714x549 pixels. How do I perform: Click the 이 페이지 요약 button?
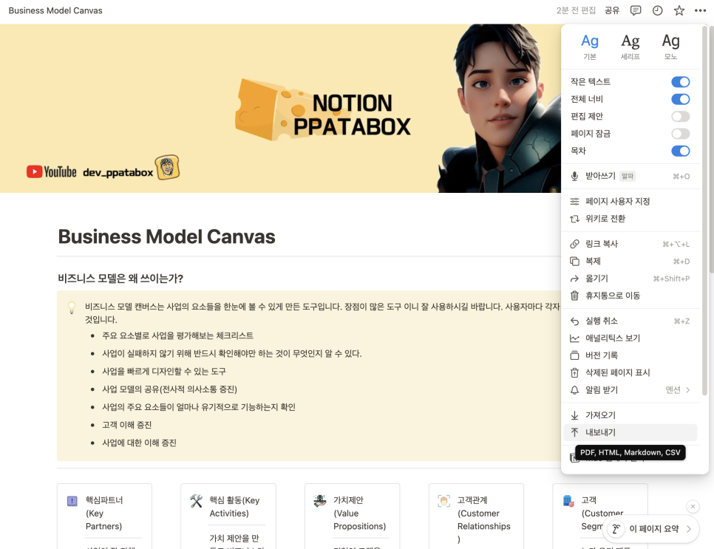[650, 529]
